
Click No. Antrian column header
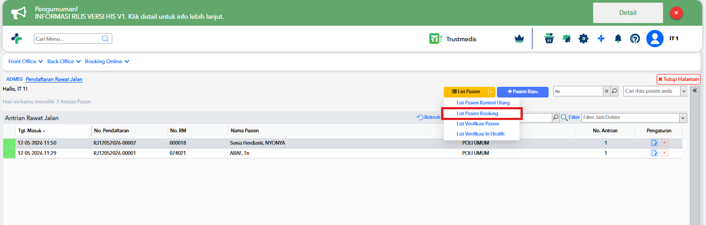[606, 131]
